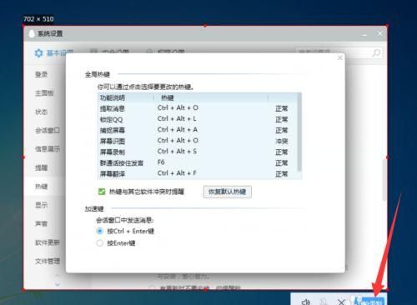This screenshot has width=417, height=305.
Task: Click the X cancel icon in screenshot toolbar
Action: [x=341, y=302]
